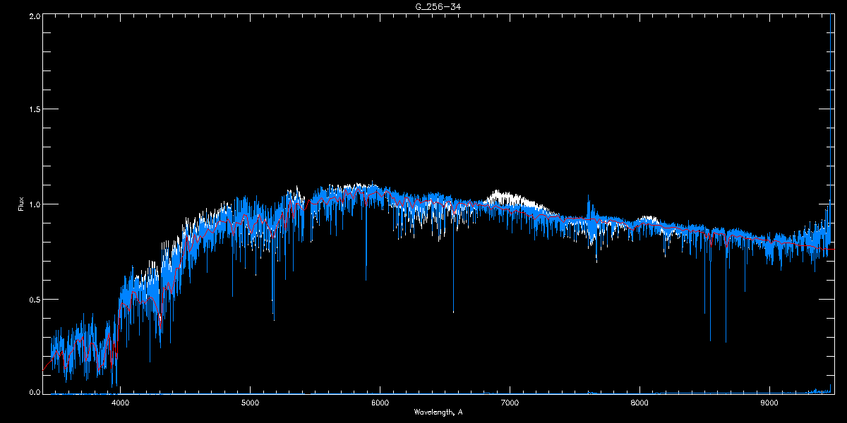The image size is (847, 423).
Task: Click the 'Wavelength, A' x-axis label
Action: click(x=438, y=412)
